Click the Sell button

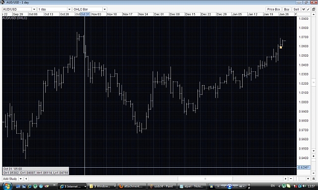click(296, 9)
